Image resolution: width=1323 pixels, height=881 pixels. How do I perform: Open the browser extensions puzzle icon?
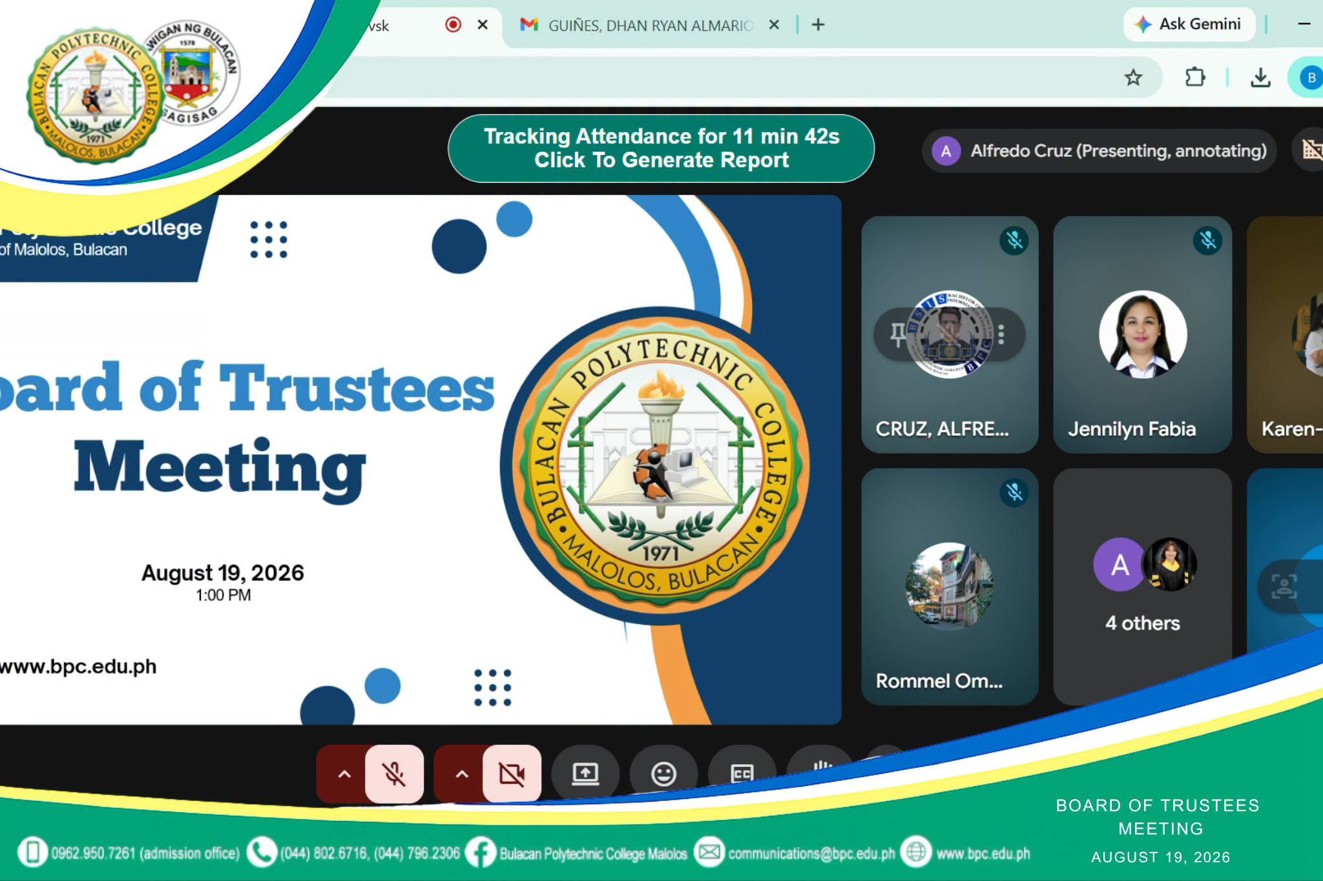(x=1195, y=77)
